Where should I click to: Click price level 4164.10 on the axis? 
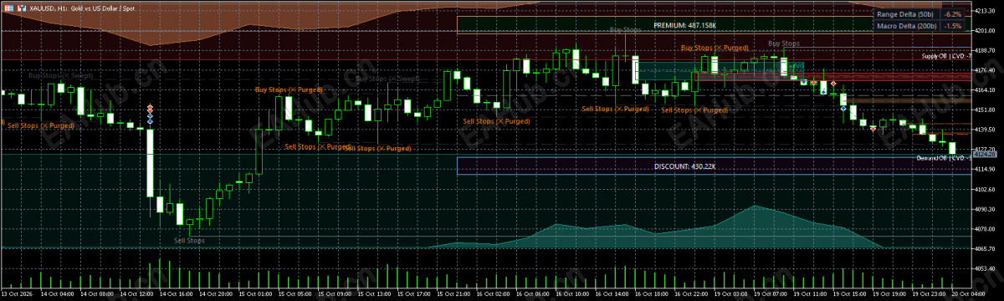984,90
